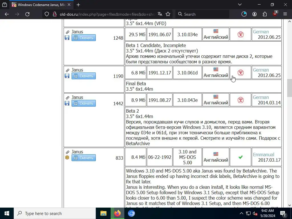Open the tracking protection shield icon

[x=47, y=14]
